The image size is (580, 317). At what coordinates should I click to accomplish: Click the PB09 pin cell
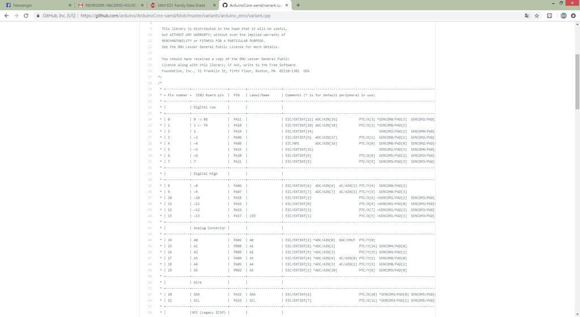coord(237,252)
